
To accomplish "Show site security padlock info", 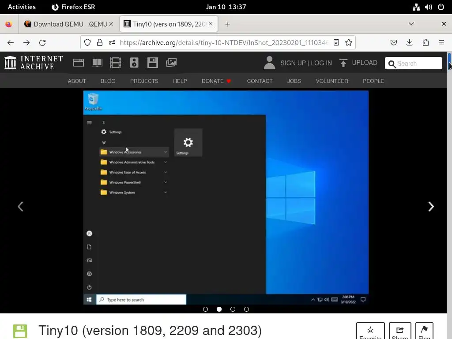I will (100, 43).
